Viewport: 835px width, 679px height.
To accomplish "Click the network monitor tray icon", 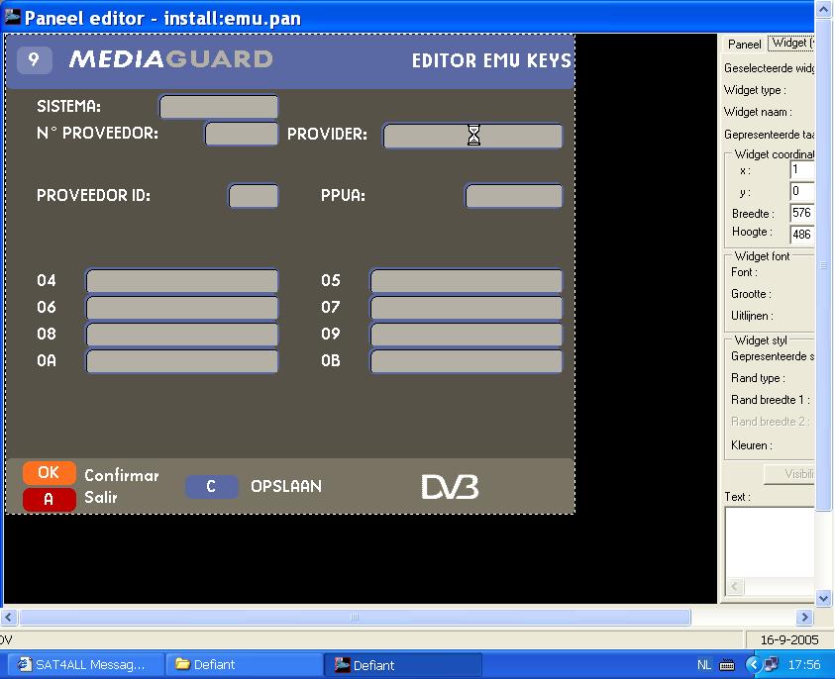I will (x=770, y=664).
